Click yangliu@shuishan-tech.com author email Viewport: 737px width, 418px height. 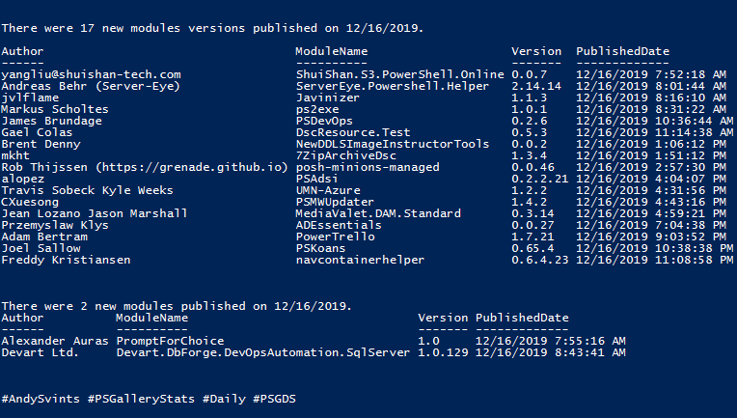(92, 74)
